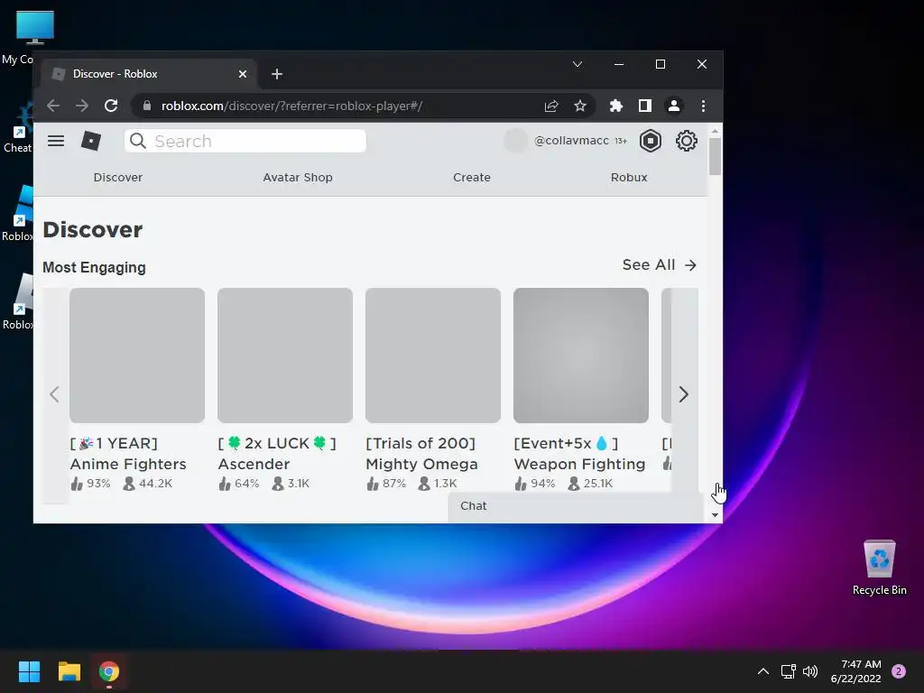Click the '[1 YEAR] Anime Fighters' title
This screenshot has width=924, height=693.
[x=128, y=454]
